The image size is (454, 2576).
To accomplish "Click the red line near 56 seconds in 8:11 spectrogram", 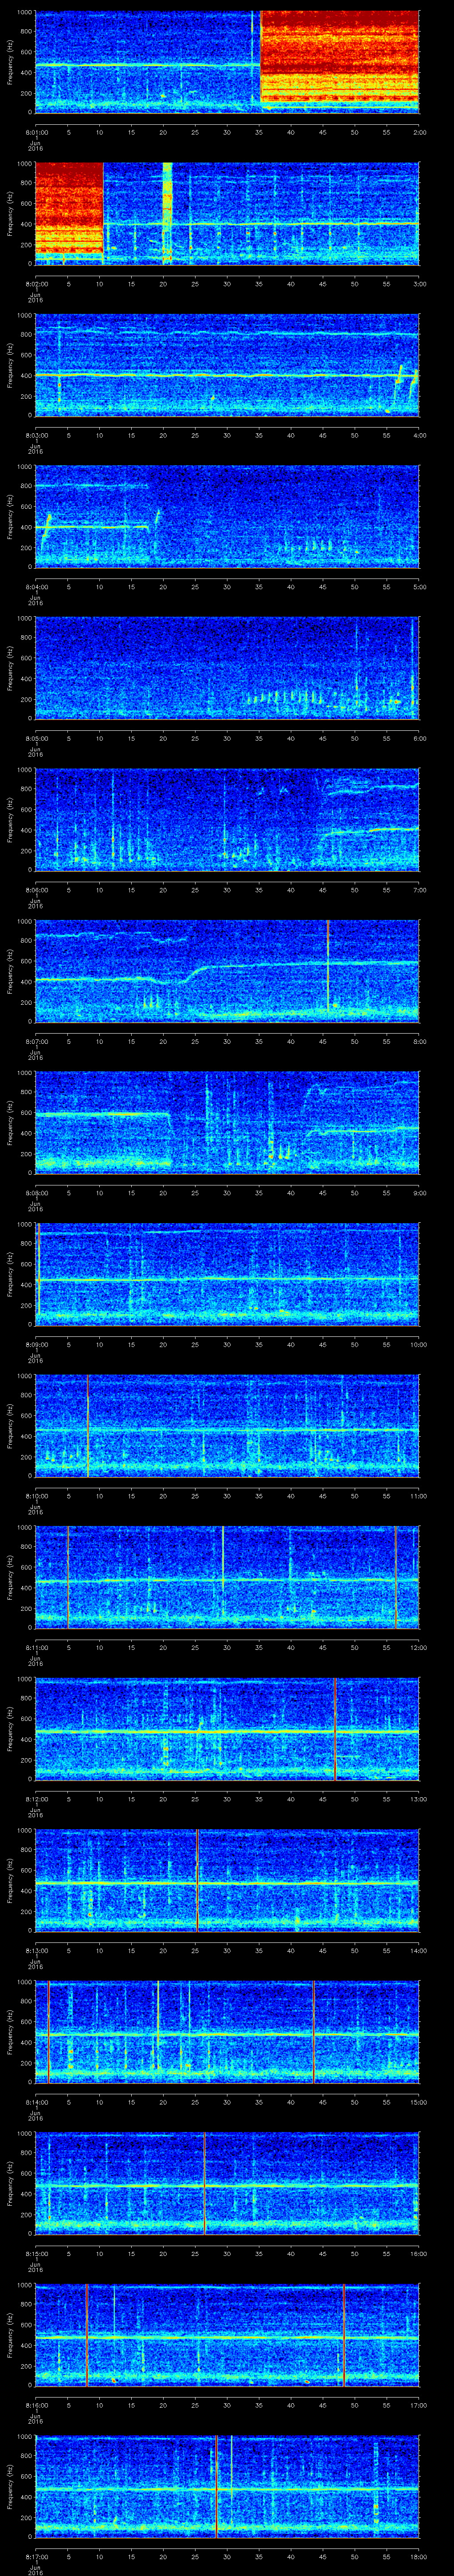I will pos(395,1577).
